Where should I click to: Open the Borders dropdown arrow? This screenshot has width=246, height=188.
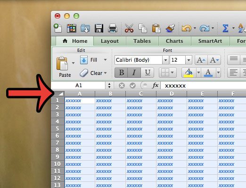(172, 73)
